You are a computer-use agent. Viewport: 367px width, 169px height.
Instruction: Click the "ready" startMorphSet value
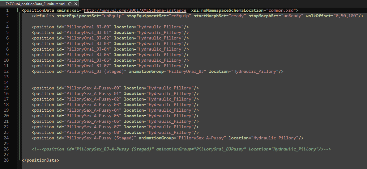237,16
